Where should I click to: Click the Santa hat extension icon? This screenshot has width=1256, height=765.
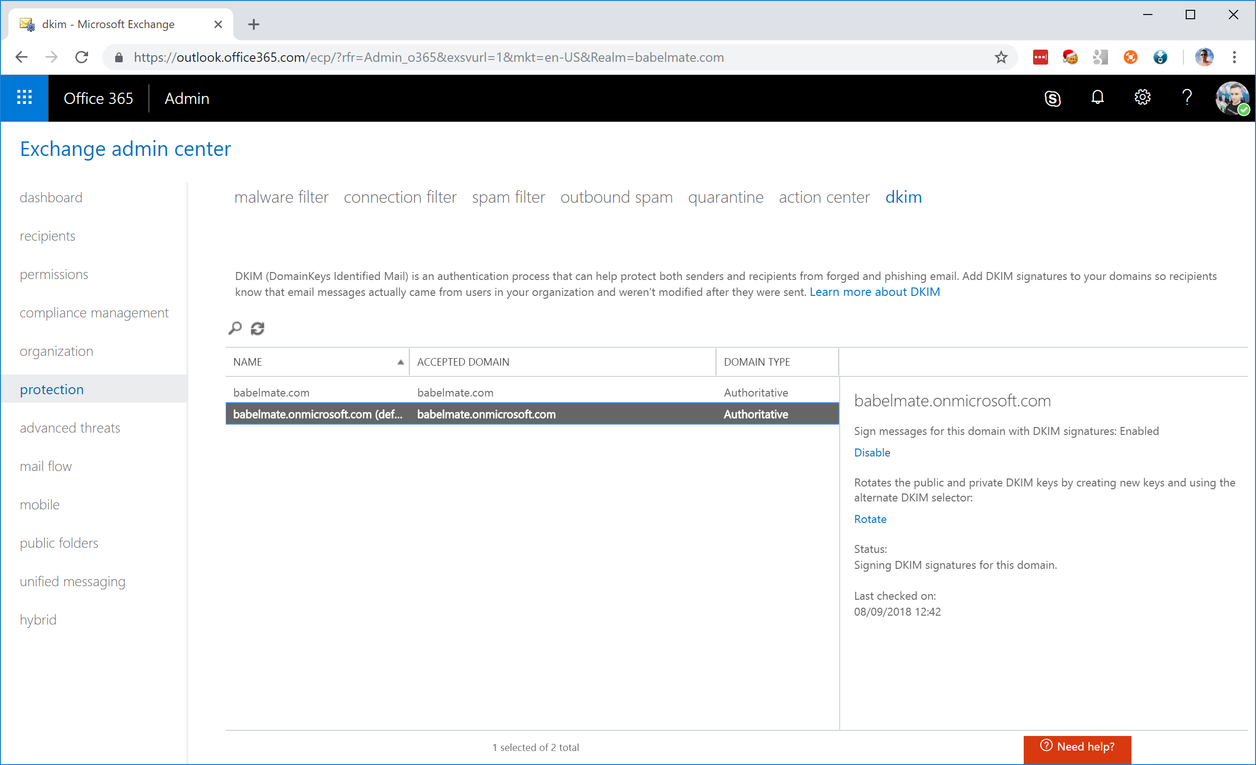click(x=1071, y=57)
